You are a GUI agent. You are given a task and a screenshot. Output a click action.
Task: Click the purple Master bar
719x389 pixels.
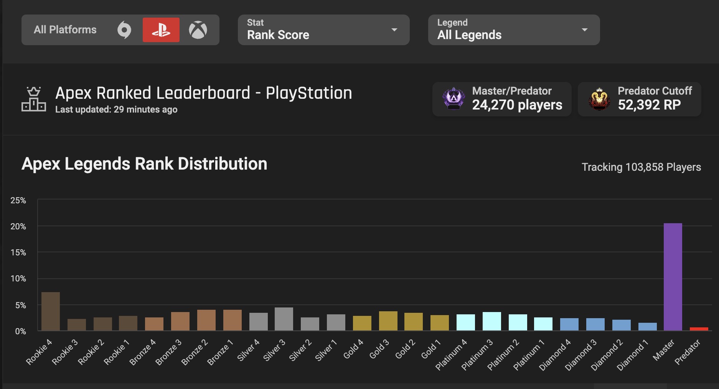673,277
